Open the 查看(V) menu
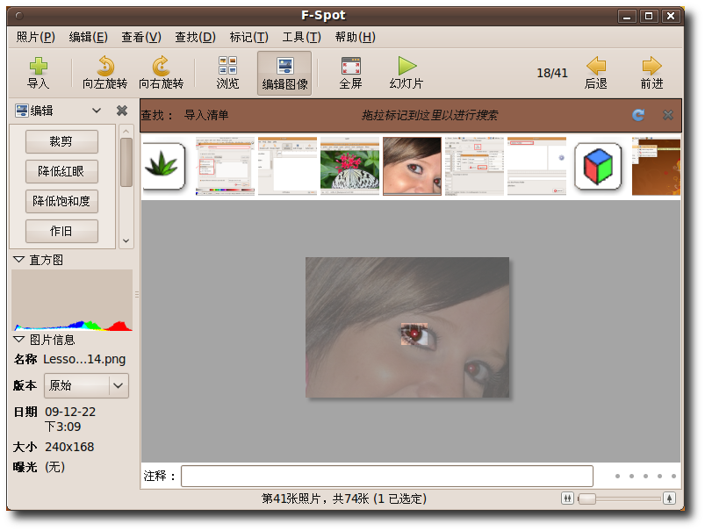The image size is (705, 531). (141, 37)
